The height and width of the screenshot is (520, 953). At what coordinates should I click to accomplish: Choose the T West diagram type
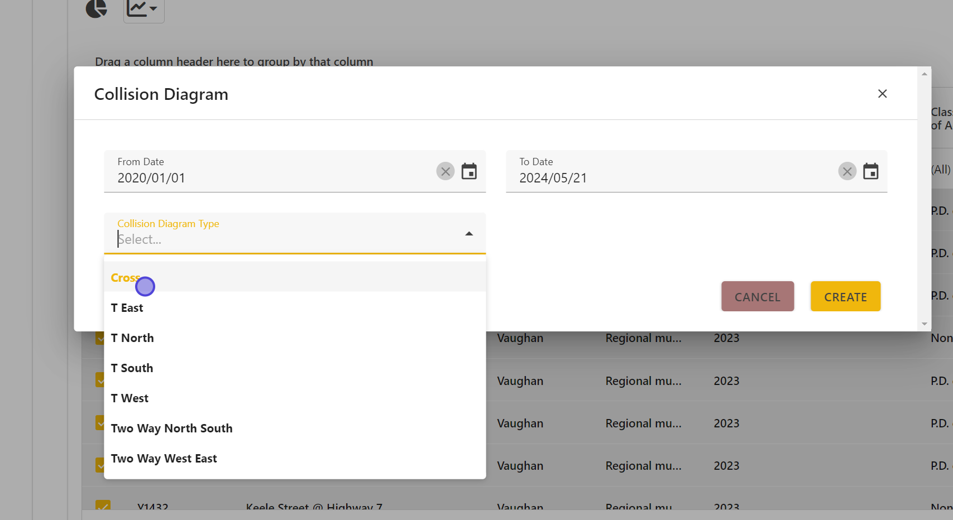click(130, 398)
